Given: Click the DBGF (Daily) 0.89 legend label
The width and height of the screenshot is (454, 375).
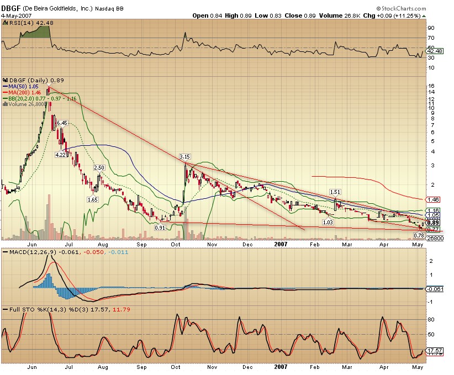Looking at the screenshot, I should pos(36,80).
